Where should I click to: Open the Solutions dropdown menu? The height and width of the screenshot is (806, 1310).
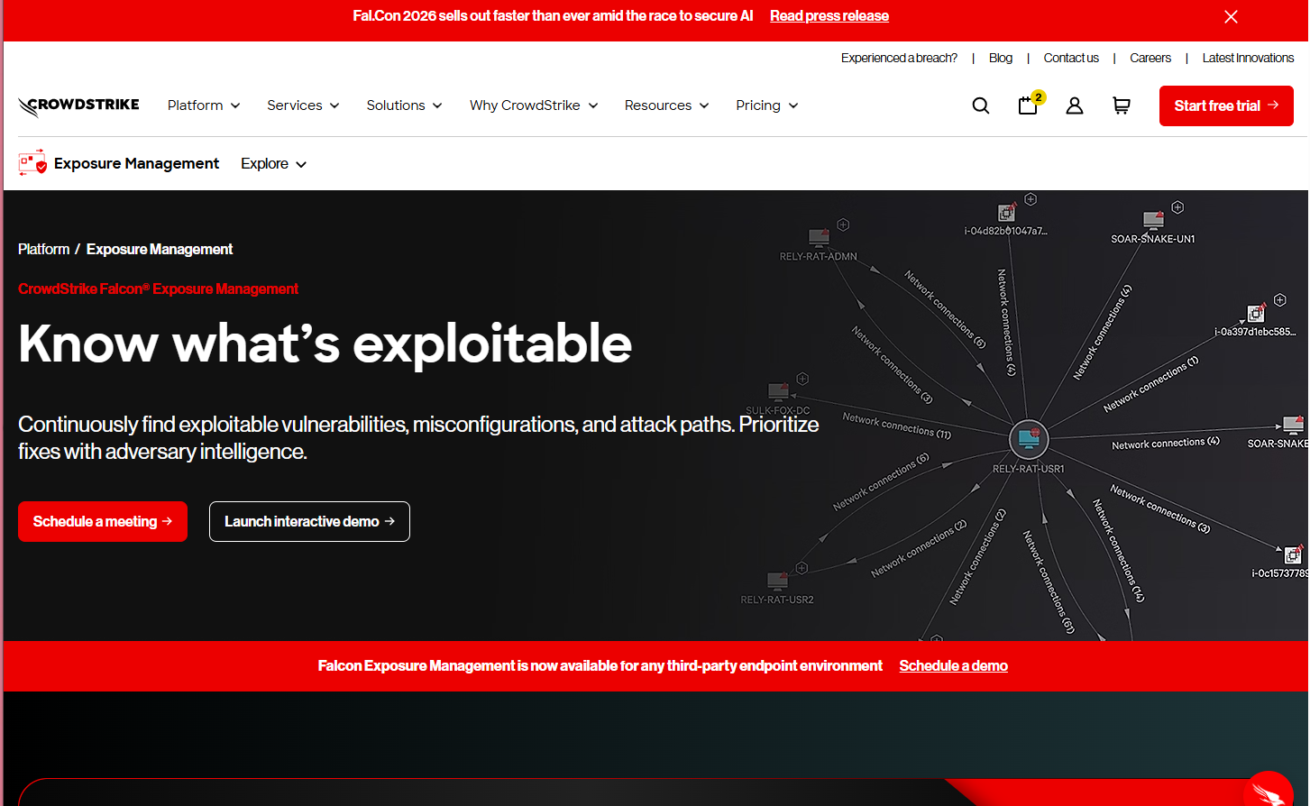point(404,105)
